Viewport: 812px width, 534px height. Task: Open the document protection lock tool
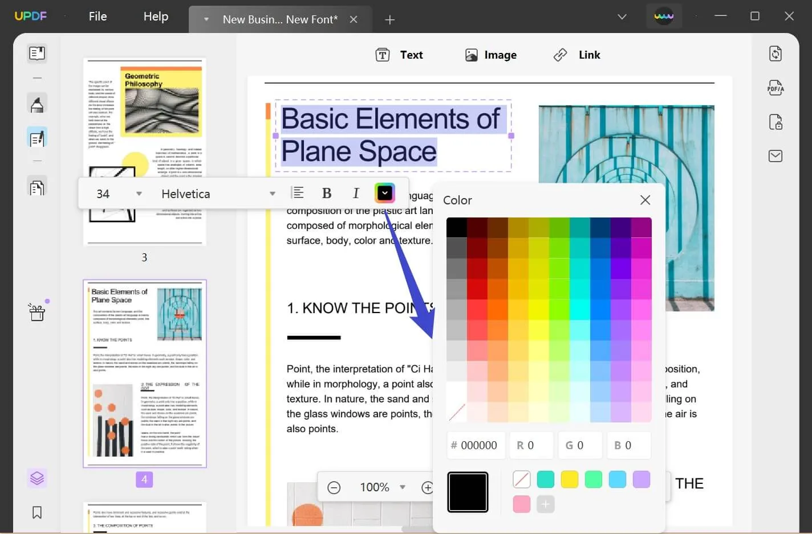[x=776, y=121]
